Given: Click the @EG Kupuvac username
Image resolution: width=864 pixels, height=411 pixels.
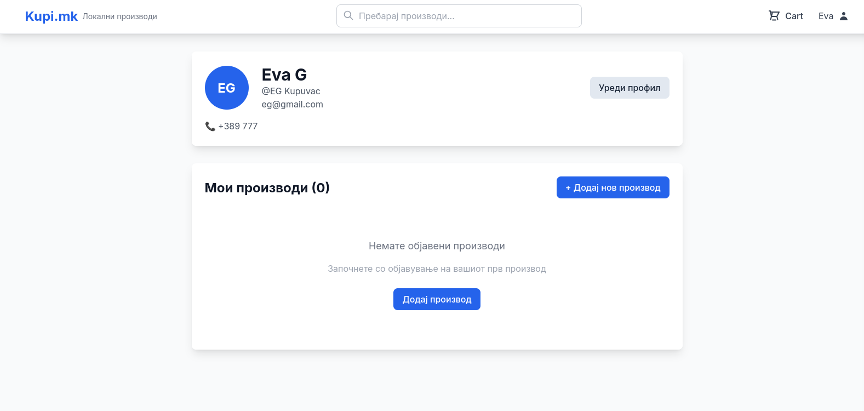Looking at the screenshot, I should point(291,91).
